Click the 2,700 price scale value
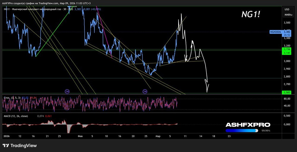The image size is (297, 152). click(286, 84)
